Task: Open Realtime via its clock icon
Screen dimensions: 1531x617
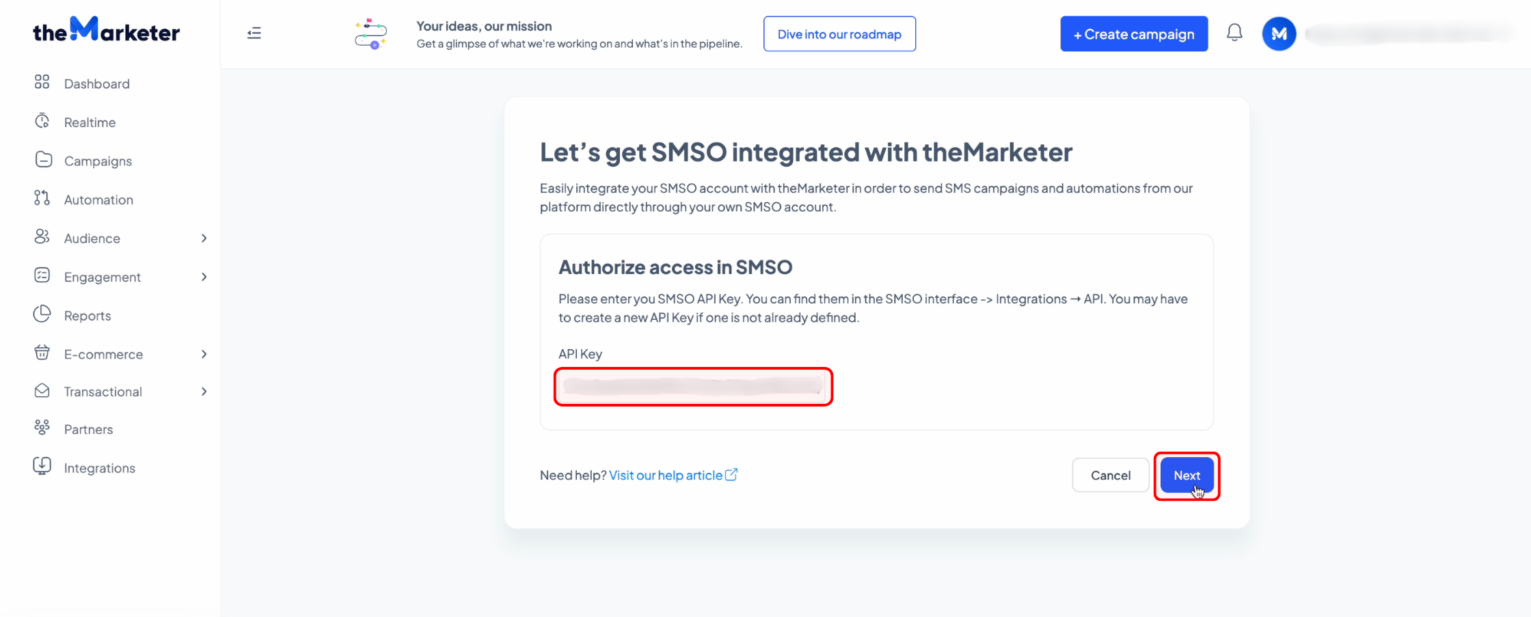Action: [42, 121]
